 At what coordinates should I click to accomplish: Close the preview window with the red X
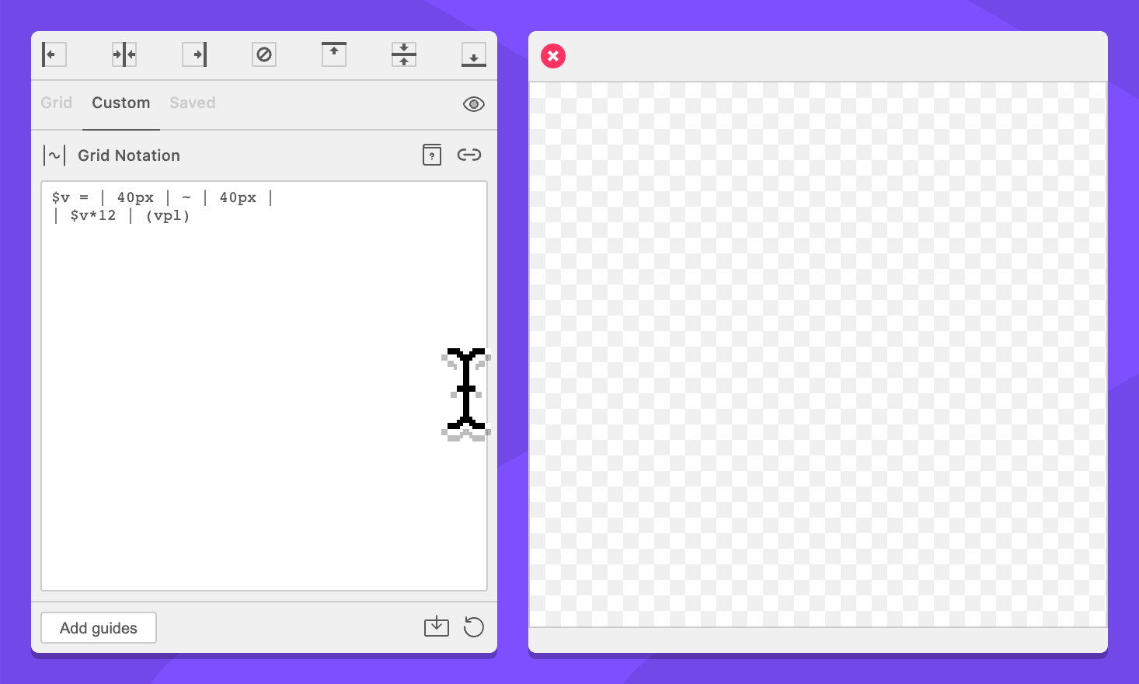click(x=553, y=56)
